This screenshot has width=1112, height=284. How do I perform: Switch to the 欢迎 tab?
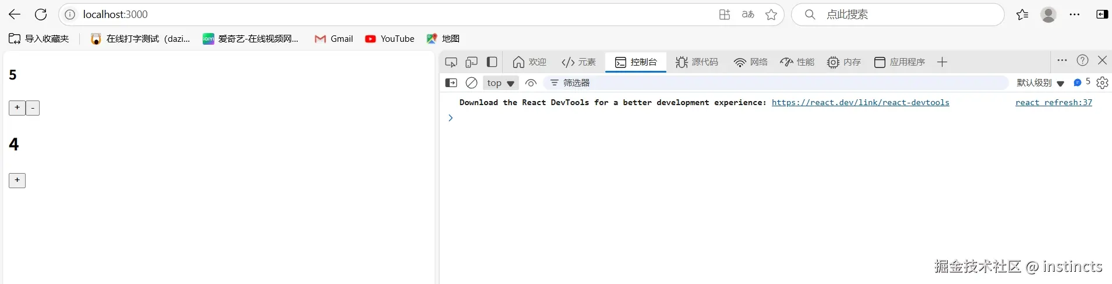click(529, 62)
